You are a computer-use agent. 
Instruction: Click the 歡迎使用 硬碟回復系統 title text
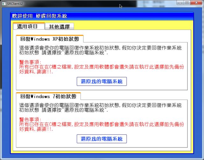coord(40,16)
